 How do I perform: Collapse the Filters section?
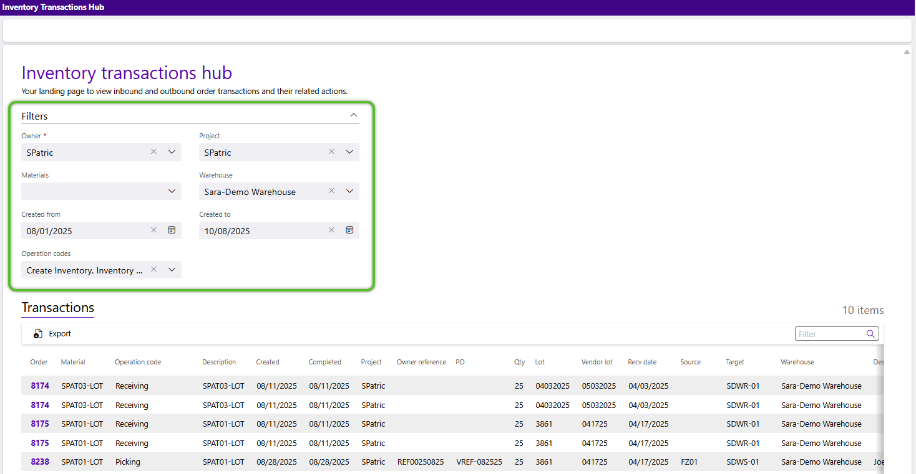point(354,115)
